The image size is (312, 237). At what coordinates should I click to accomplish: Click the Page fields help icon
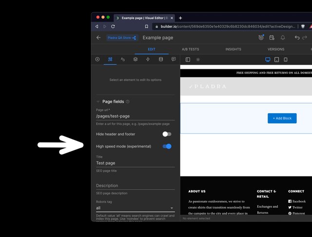click(128, 101)
